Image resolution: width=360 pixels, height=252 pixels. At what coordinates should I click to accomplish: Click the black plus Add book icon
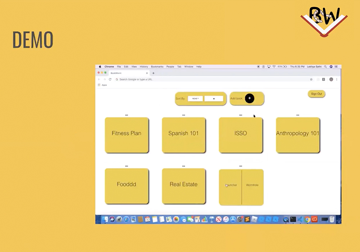coord(249,98)
